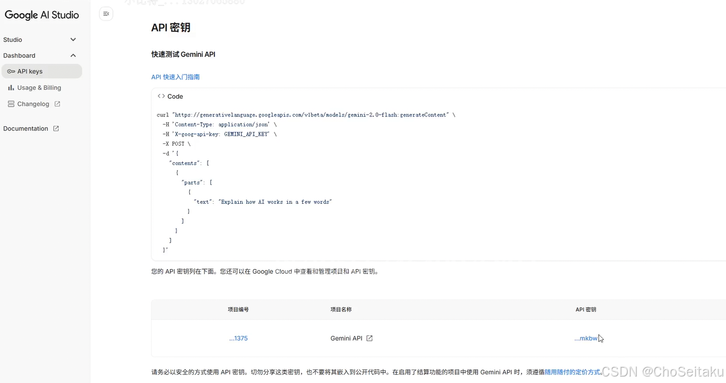Collapse the Dashboard section chevron
726x383 pixels.
tap(73, 55)
